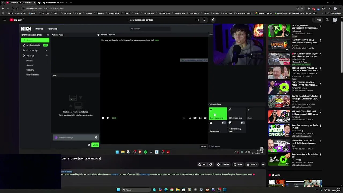Image resolution: width=343 pixels, height=193 pixels.
Task: Click the YouTube account avatar
Action: tap(335, 20)
